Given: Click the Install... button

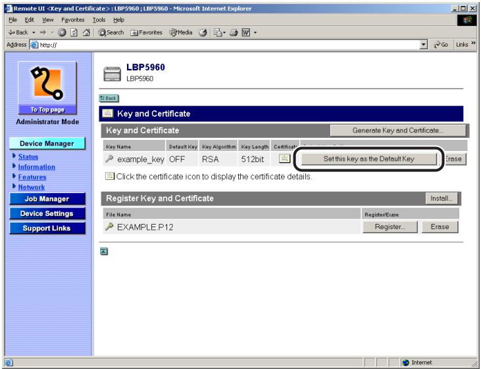Looking at the screenshot, I should 441,198.
